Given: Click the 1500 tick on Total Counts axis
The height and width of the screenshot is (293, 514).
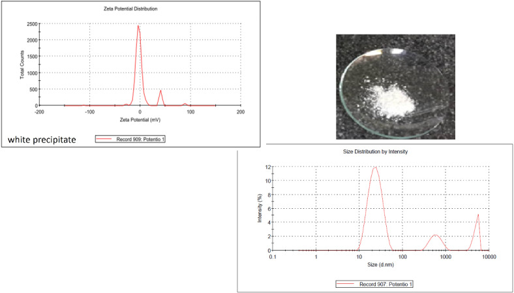Looking at the screenshot, I should pyautogui.click(x=33, y=56).
